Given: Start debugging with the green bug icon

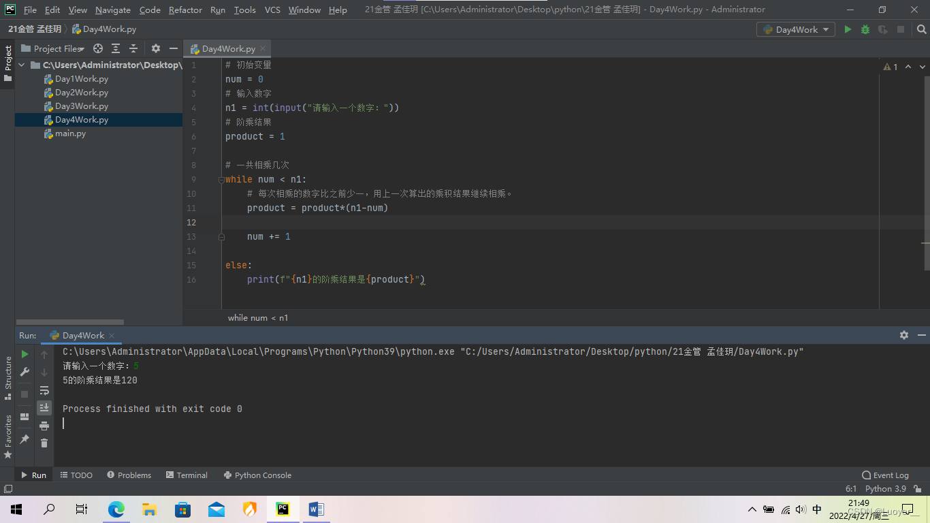Looking at the screenshot, I should click(x=865, y=29).
